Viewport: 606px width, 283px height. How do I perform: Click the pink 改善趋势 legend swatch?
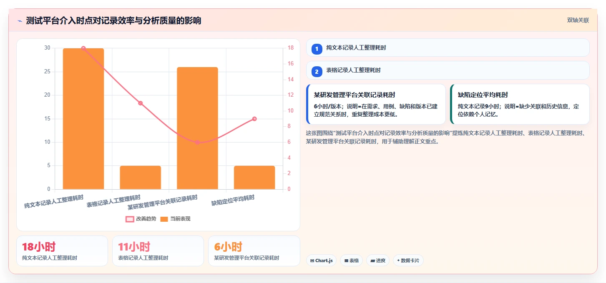tap(130, 219)
